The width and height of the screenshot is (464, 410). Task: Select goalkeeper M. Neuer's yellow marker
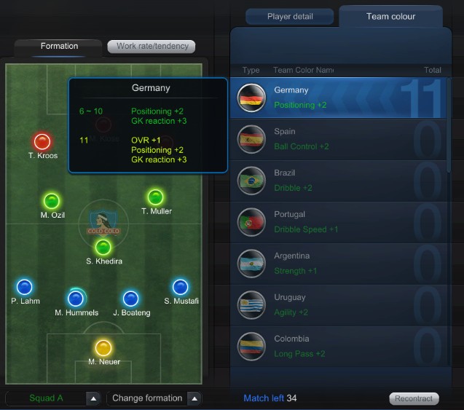(103, 348)
